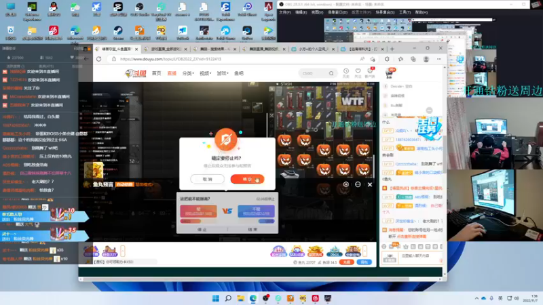Select the red '能' prediction option

coord(198,211)
